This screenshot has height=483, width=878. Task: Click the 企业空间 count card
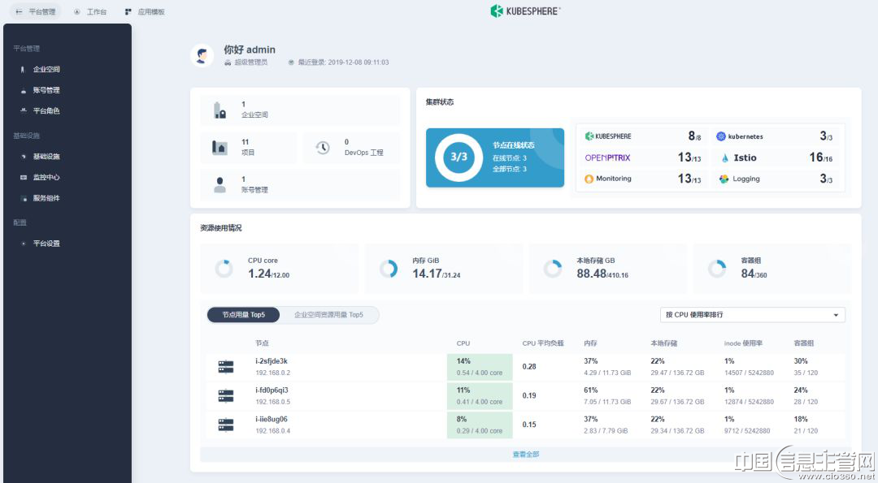[300, 110]
